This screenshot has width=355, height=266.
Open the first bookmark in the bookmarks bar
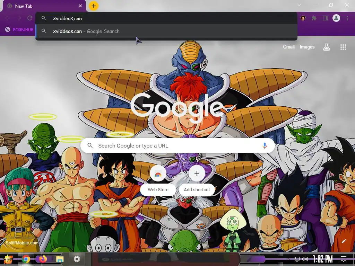click(x=19, y=30)
